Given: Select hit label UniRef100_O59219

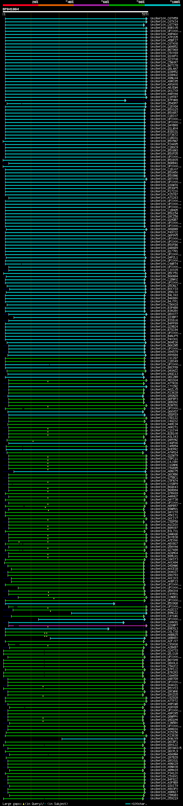Looking at the screenshot, I should (164, 799).
